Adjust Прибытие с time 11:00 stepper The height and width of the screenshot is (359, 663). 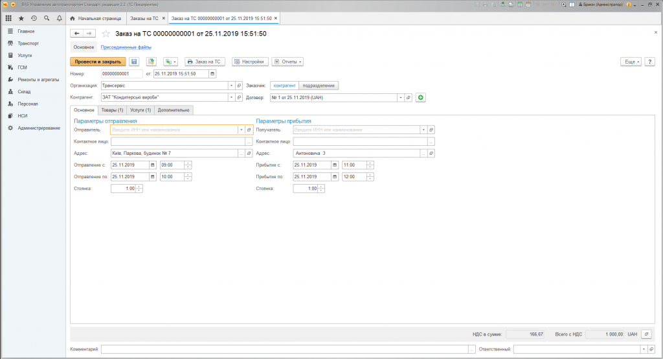coord(370,165)
